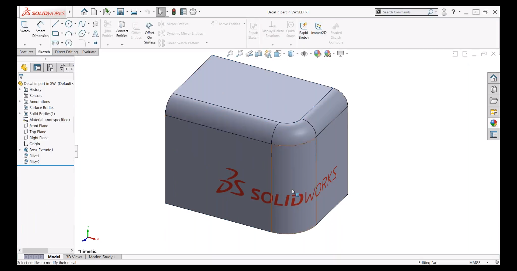517x271 pixels.
Task: Click the Apply Scene icon
Action: point(327,54)
